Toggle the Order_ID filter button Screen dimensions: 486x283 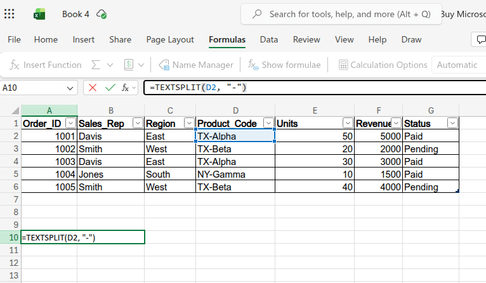(70, 123)
